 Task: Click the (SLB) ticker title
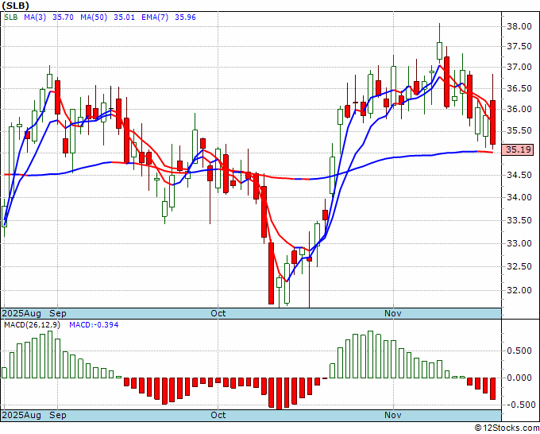[16, 6]
